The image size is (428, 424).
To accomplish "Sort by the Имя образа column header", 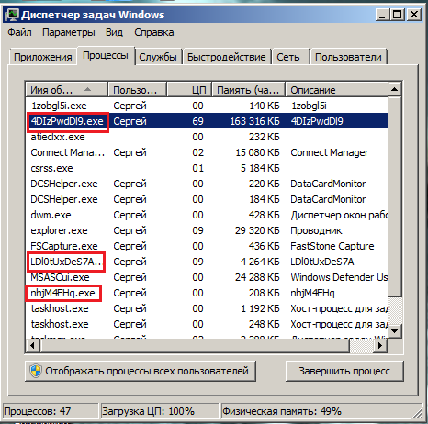I will [x=67, y=90].
